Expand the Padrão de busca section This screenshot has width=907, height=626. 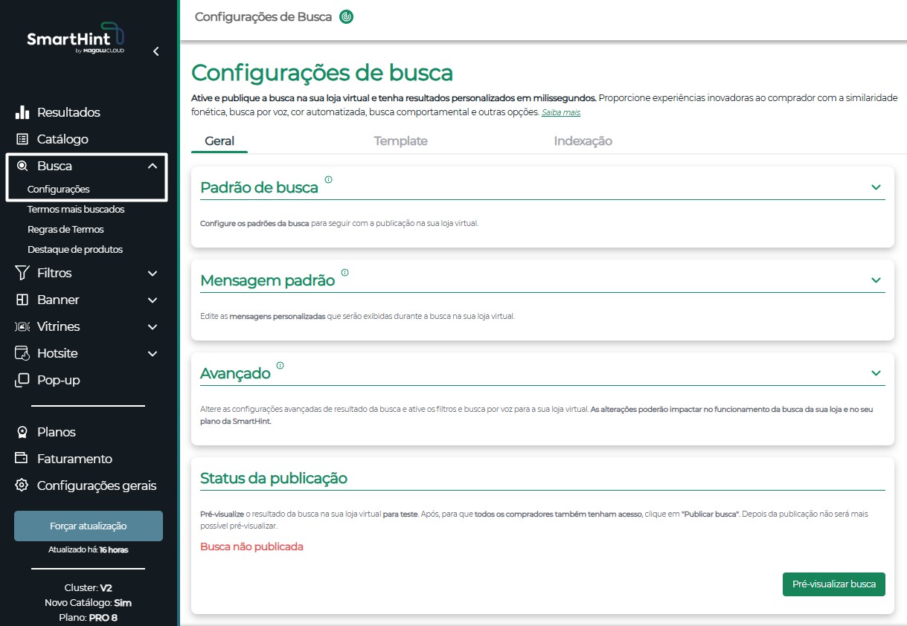(876, 187)
